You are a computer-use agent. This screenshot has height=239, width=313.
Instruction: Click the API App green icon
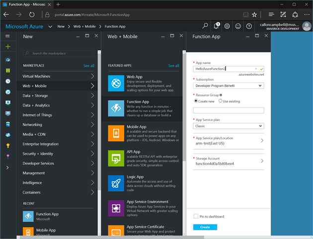tap(116, 158)
